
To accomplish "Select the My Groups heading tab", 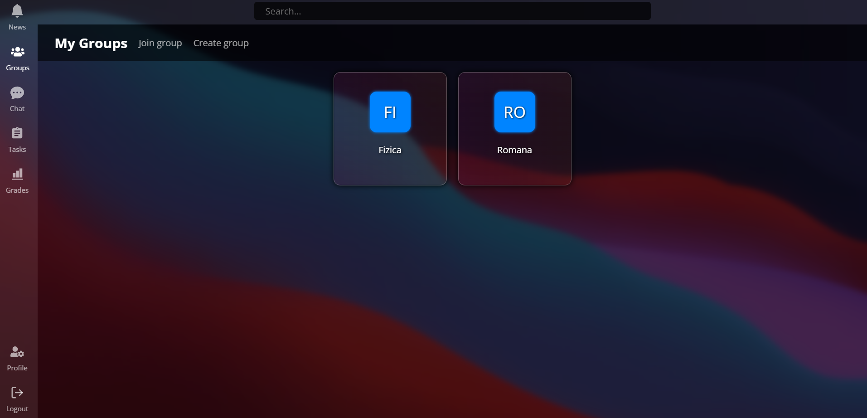I will [91, 43].
